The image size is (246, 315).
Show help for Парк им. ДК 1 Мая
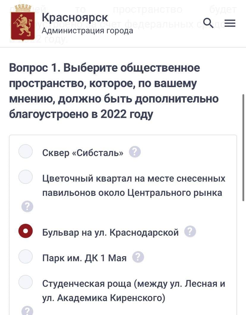[138, 257]
